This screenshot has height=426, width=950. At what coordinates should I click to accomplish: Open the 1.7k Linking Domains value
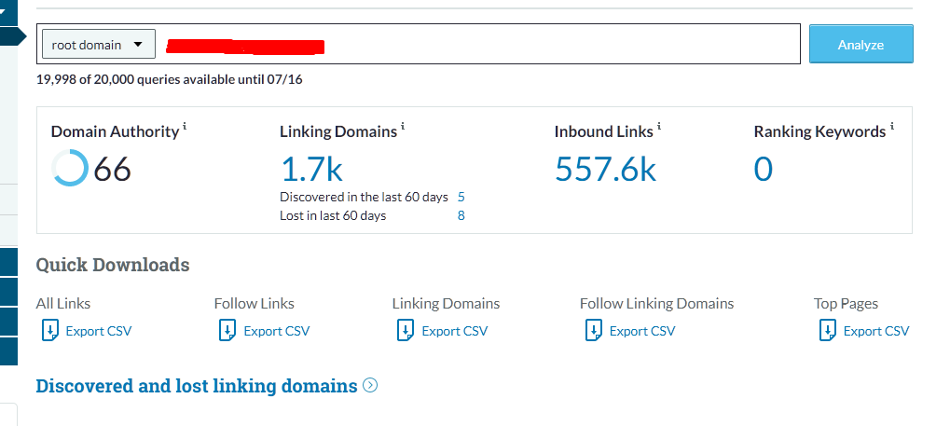(312, 169)
